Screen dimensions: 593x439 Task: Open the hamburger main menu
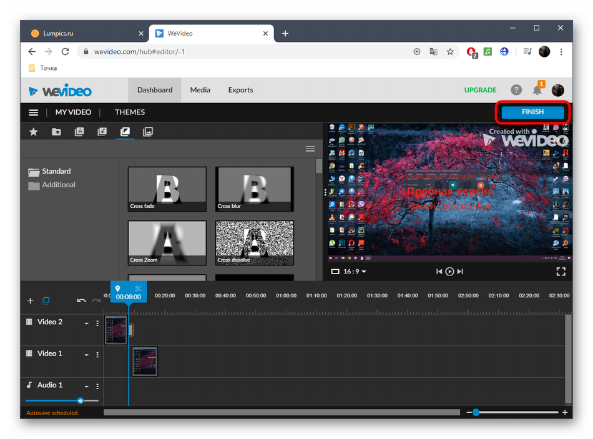click(x=34, y=112)
